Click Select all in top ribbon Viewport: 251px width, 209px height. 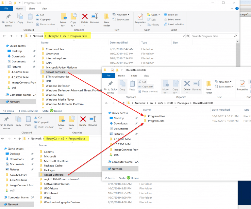(x=172, y=15)
